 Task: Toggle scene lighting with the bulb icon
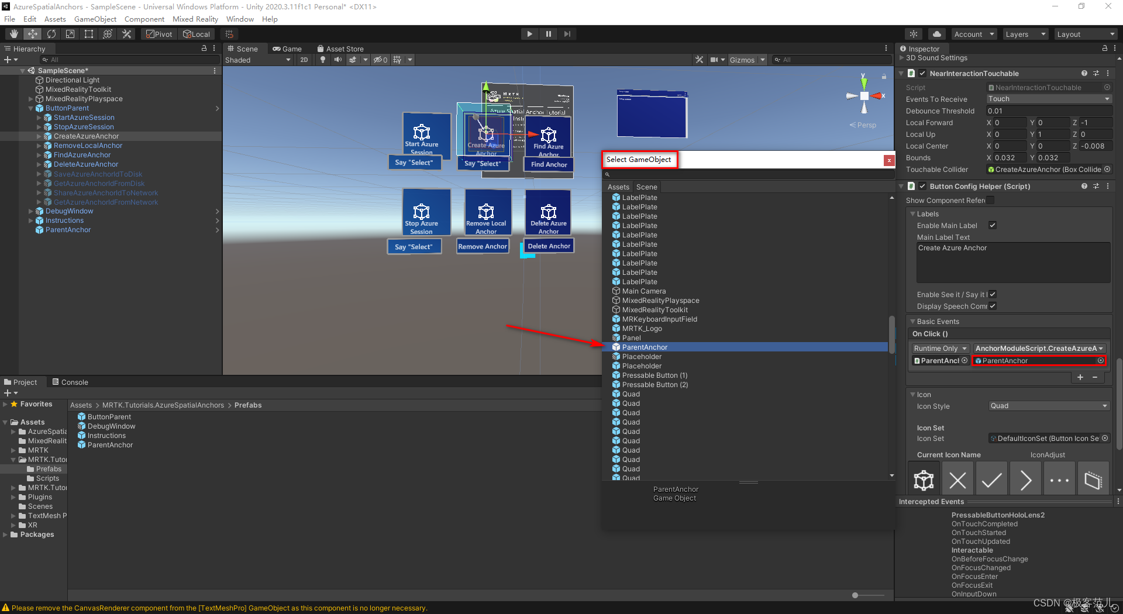point(323,60)
